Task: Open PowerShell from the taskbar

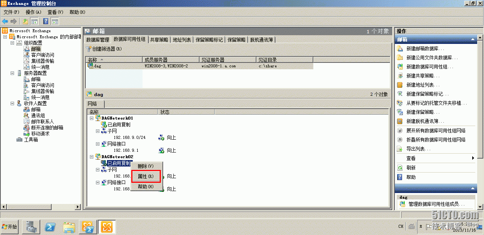Action: click(x=50, y=227)
